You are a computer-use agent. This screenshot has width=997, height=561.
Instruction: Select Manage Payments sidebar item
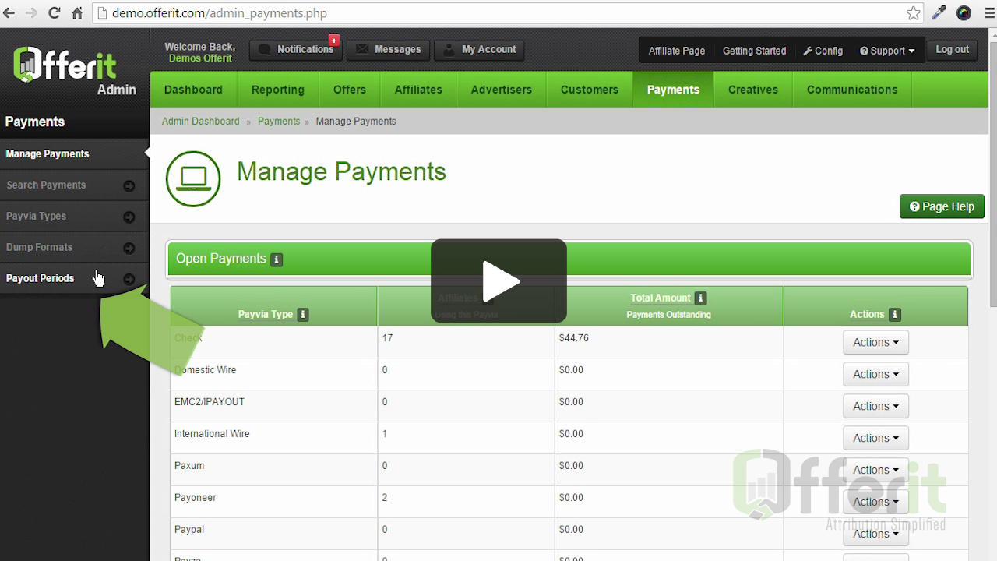(74, 153)
